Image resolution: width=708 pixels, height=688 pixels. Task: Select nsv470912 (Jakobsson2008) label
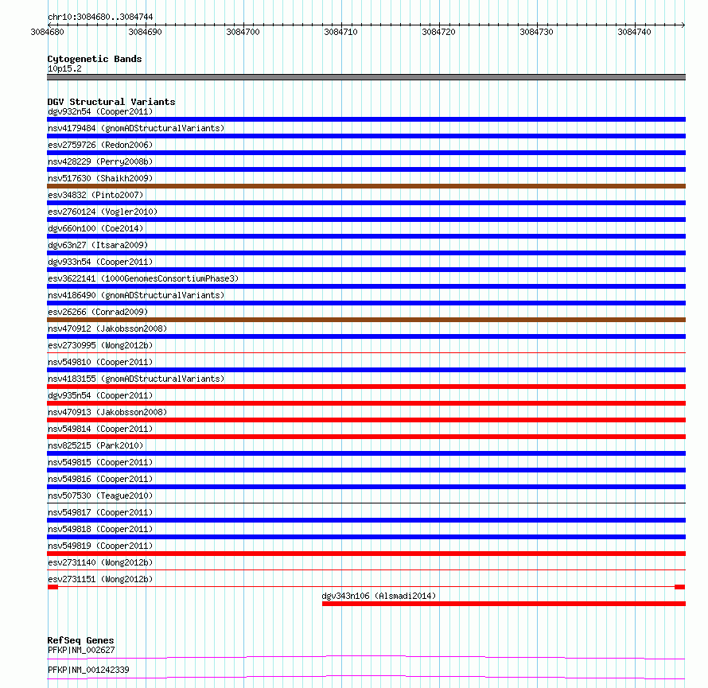point(107,328)
